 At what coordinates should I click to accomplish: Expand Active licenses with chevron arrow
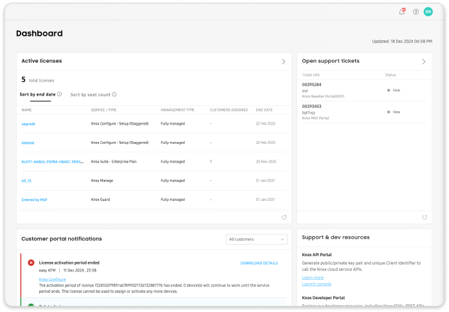pyautogui.click(x=284, y=62)
